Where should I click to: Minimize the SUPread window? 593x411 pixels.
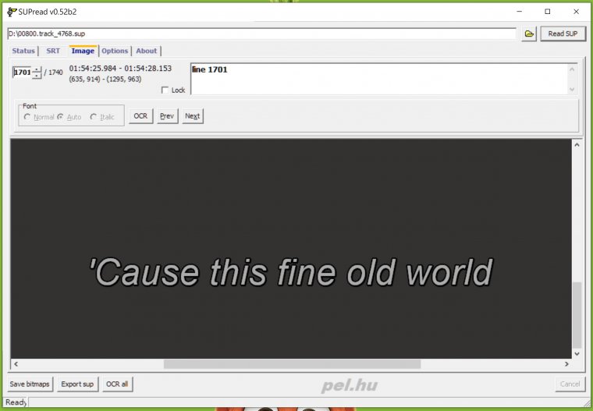[519, 12]
